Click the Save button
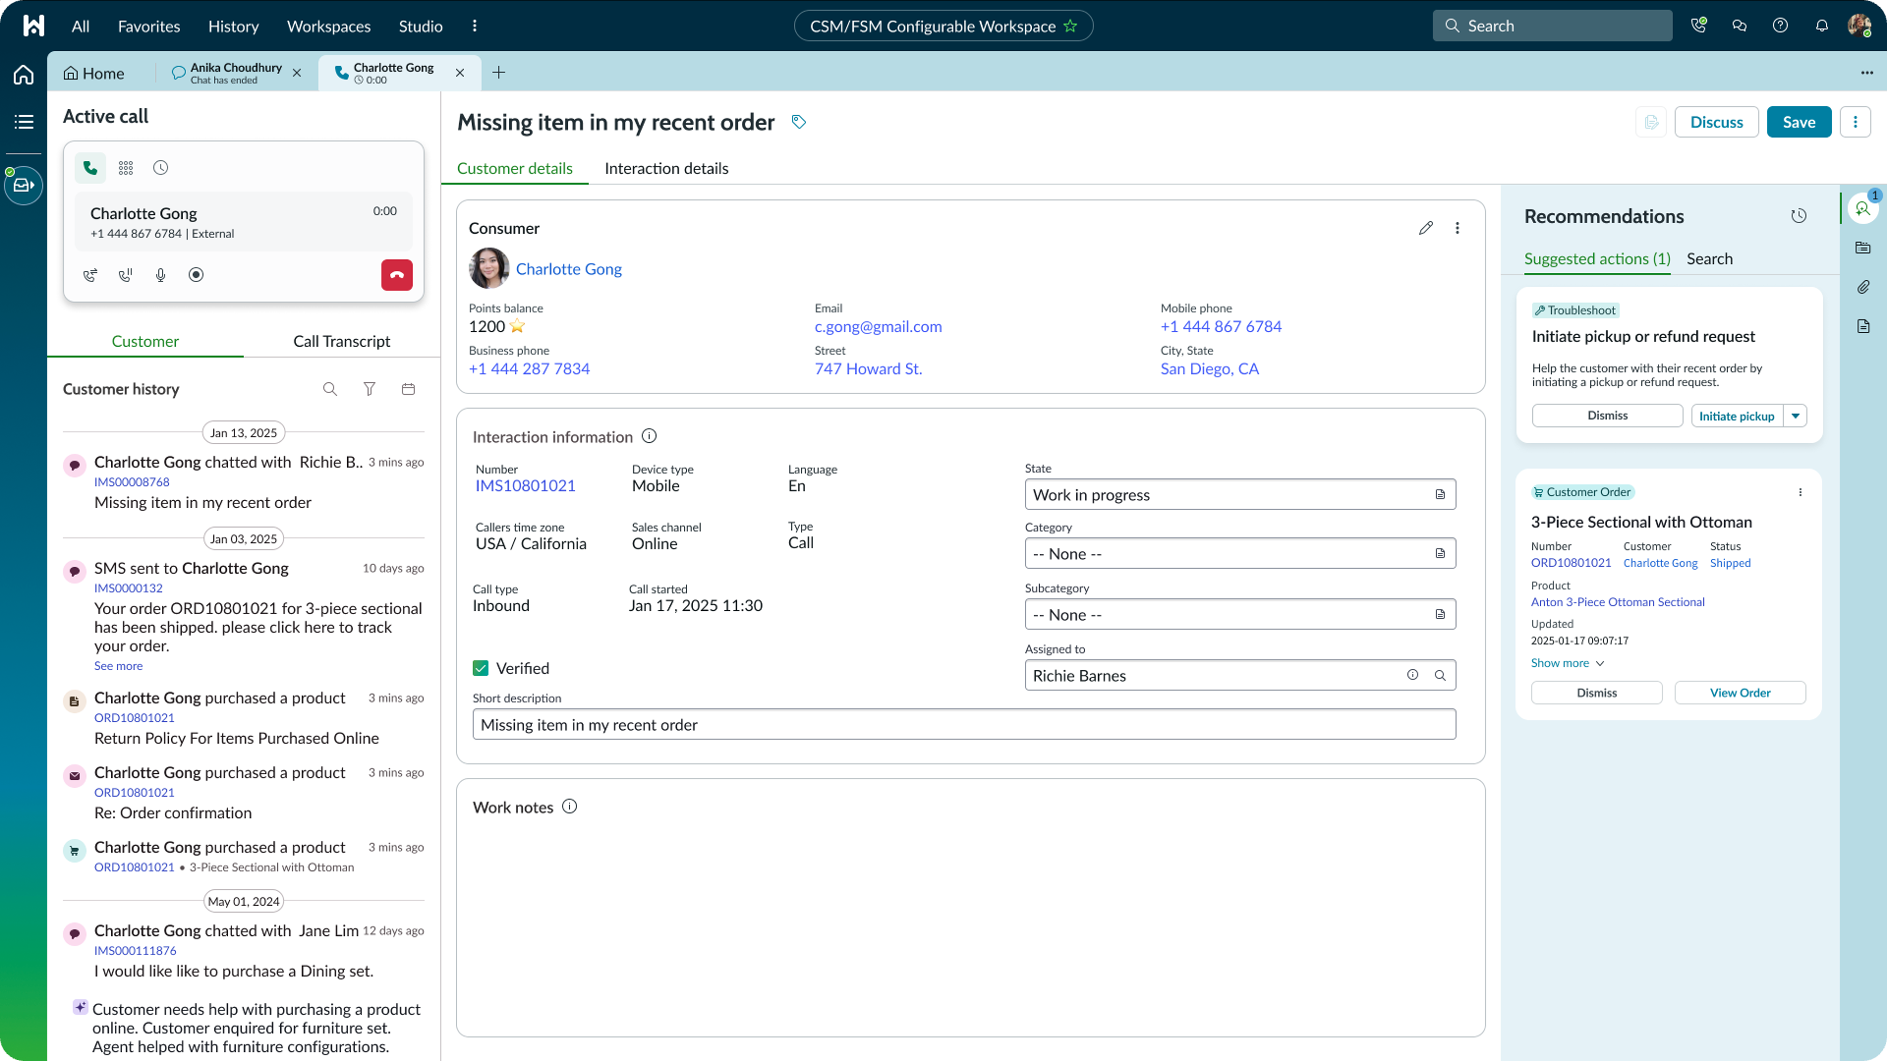Screen dimensions: 1887x1061 pos(1799,122)
